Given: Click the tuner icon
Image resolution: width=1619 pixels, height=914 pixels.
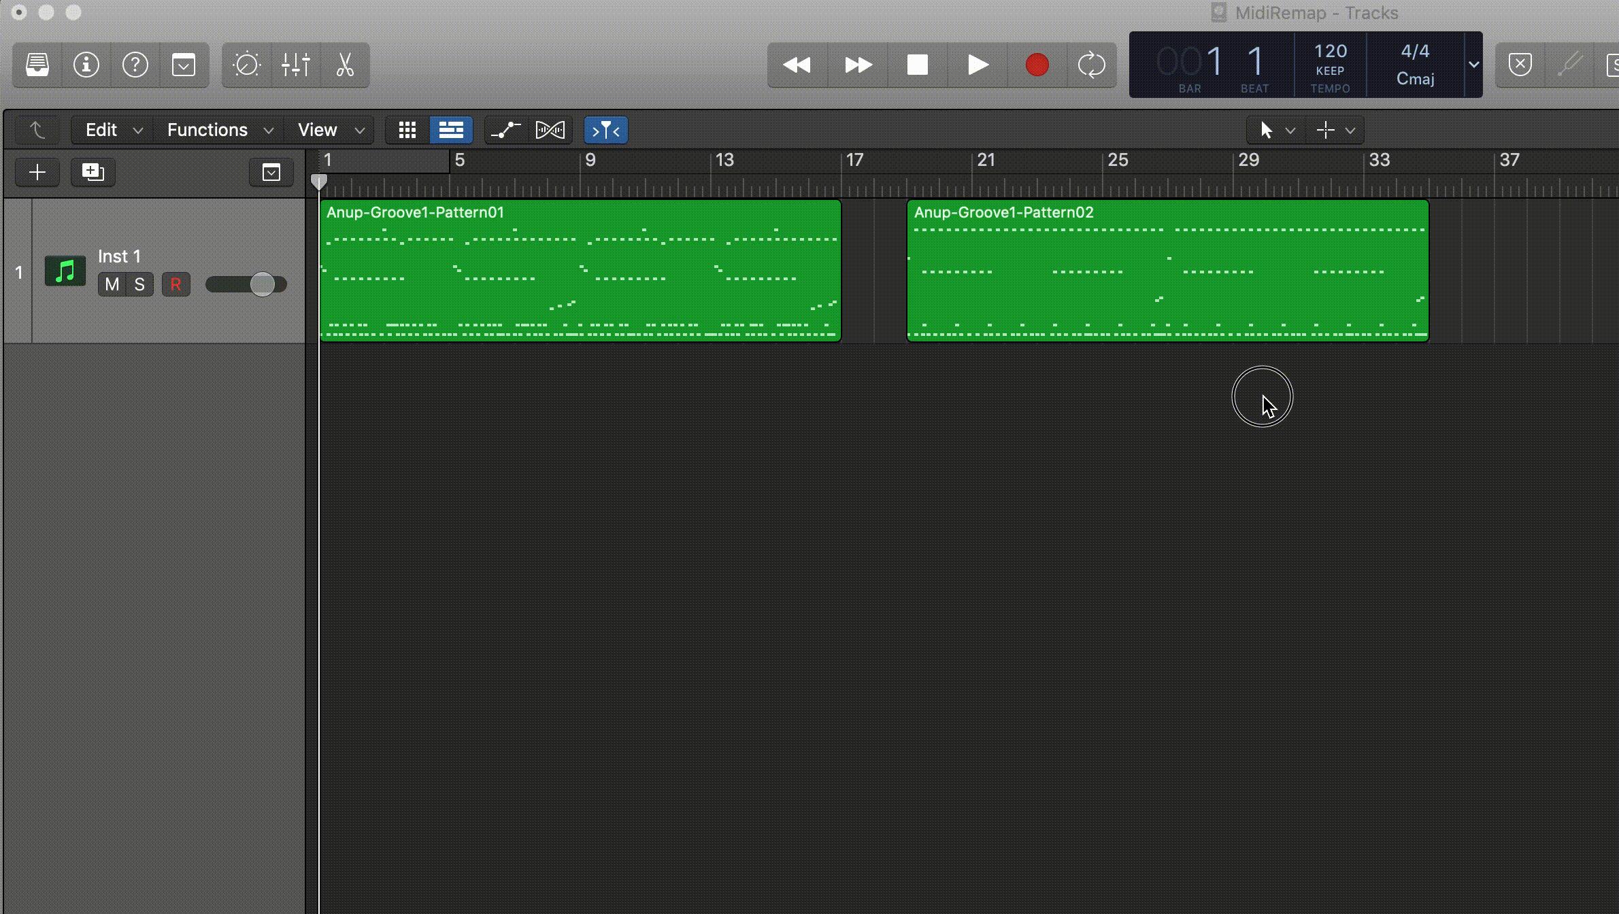Looking at the screenshot, I should (x=1570, y=65).
